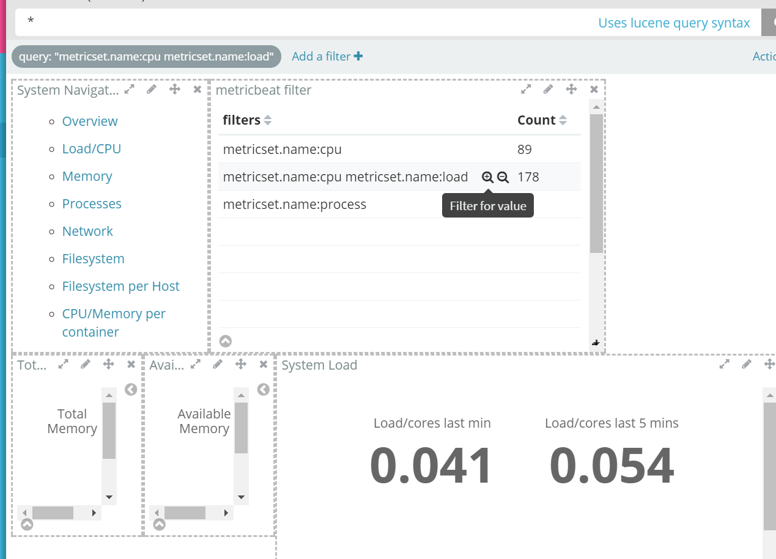The height and width of the screenshot is (559, 776).
Task: Open spy panel of Available Memory
Action: [159, 524]
